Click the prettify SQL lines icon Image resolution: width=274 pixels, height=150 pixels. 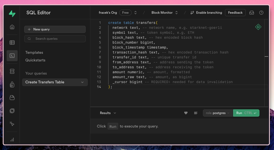196,113
